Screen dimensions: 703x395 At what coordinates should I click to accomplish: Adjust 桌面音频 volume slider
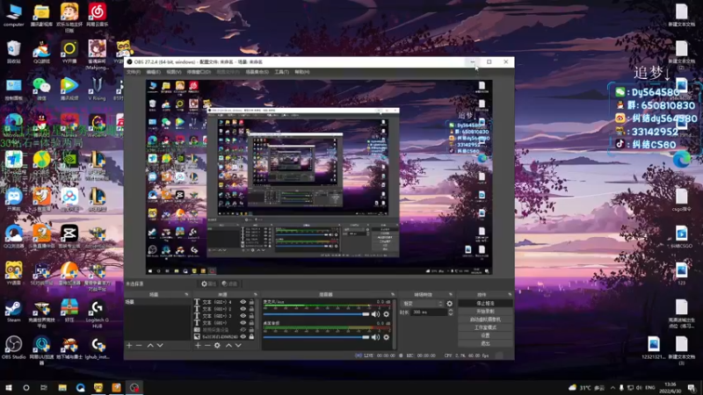click(x=315, y=337)
